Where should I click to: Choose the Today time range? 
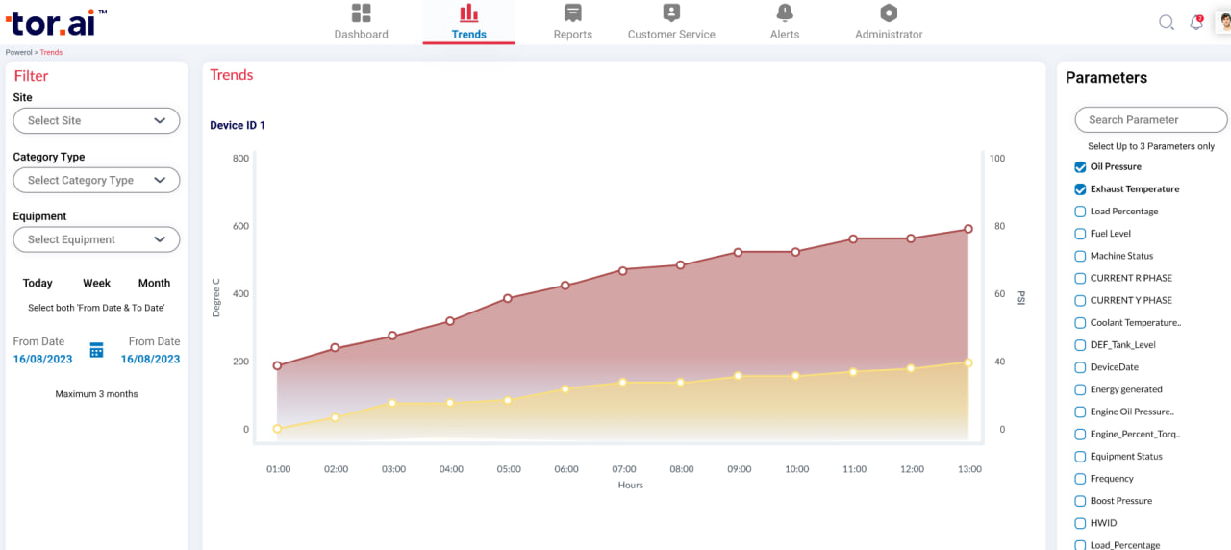pos(38,284)
